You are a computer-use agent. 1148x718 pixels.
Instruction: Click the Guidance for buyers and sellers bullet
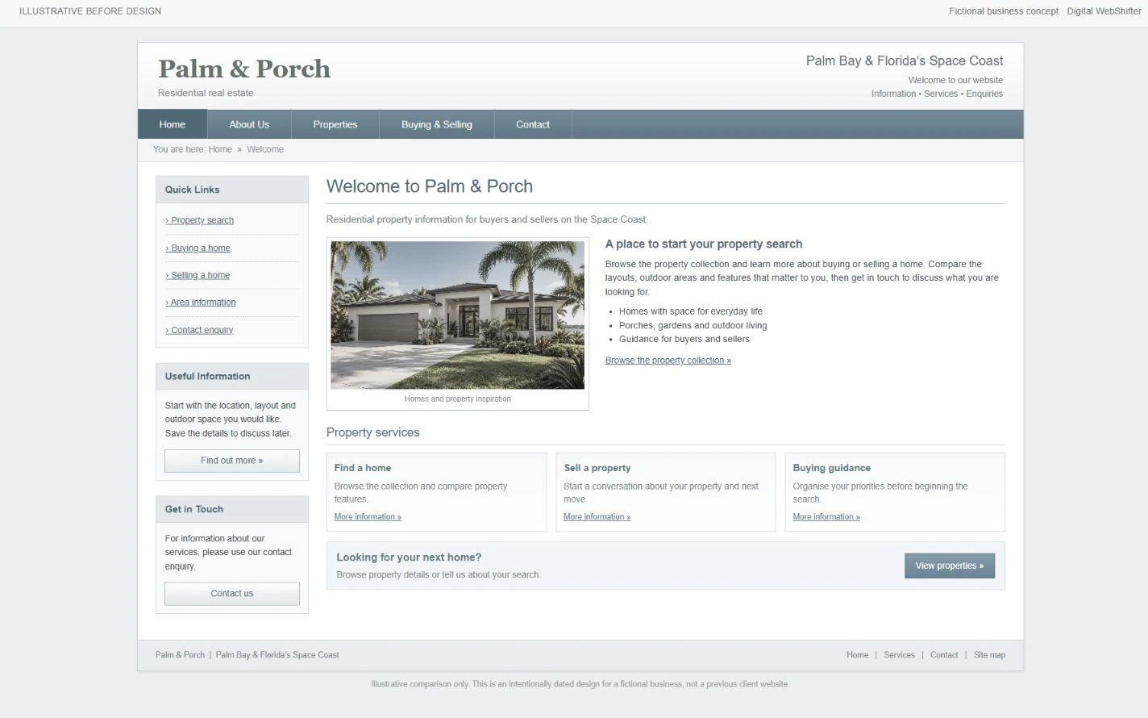684,339
